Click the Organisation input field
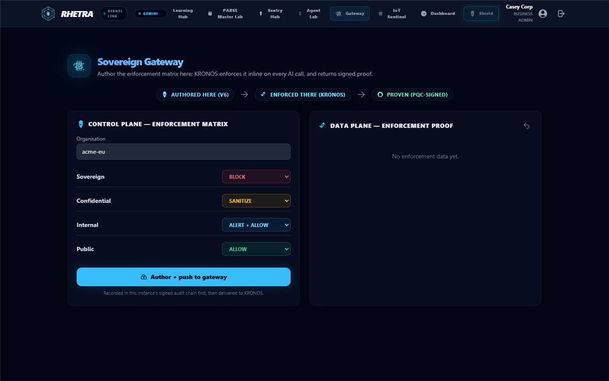Viewport: 609px width, 381px height. (183, 151)
